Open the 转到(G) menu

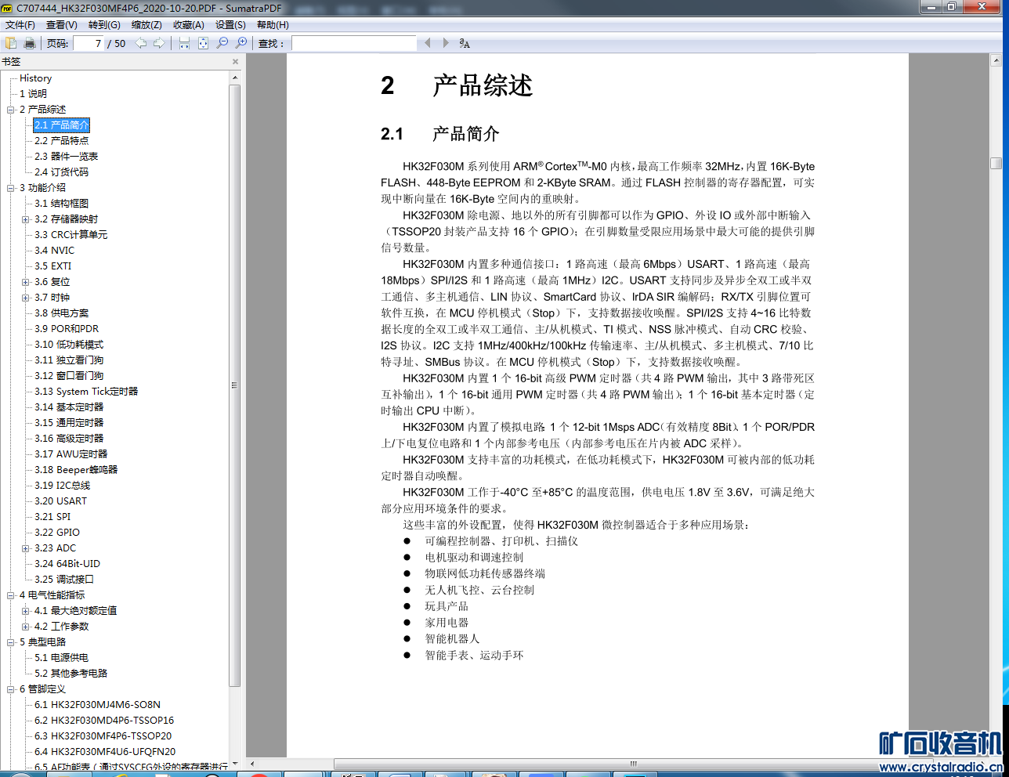pos(104,25)
